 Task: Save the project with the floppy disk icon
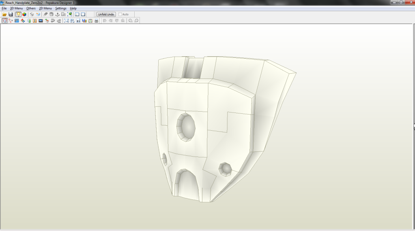point(11,15)
